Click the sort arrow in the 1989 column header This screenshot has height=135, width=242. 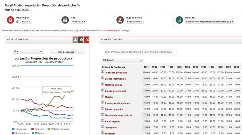(x=148, y=67)
